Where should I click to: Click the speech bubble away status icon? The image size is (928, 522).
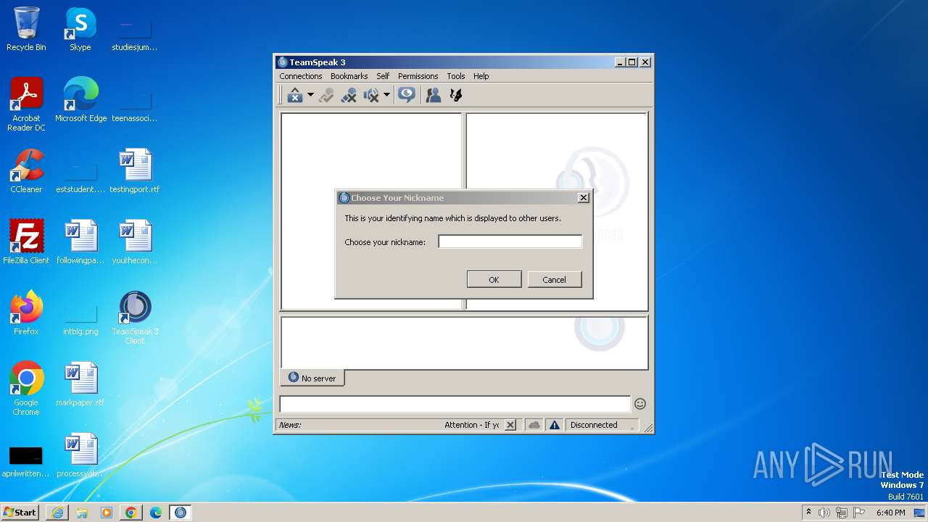point(407,95)
